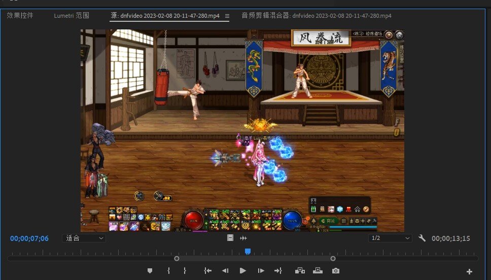Screen dimensions: 491x280
Task: Click the blue playhead on time ruler
Action: 248,251
